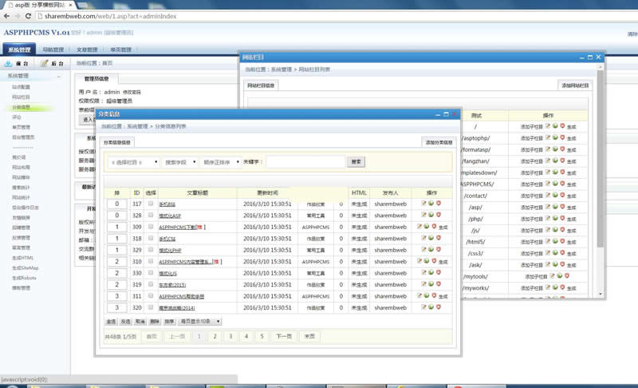This screenshot has width=638, height=388.
Task: Open the 选择栏目 column dropdown
Action: click(x=134, y=162)
